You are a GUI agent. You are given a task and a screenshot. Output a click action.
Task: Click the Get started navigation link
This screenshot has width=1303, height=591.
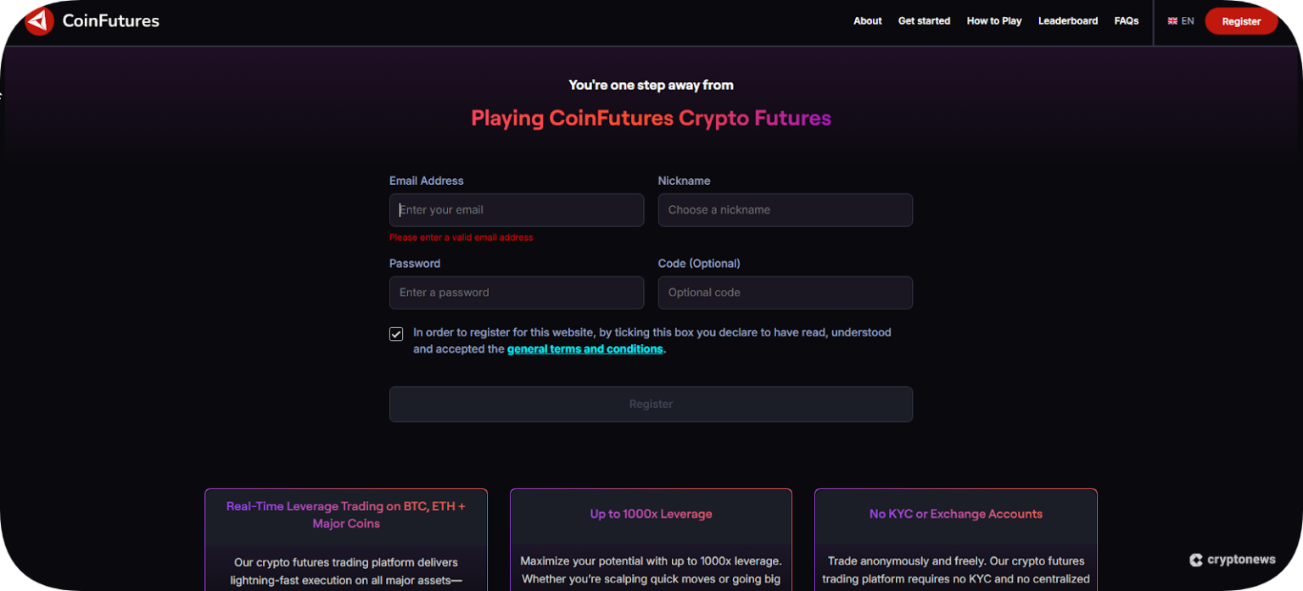coord(924,20)
